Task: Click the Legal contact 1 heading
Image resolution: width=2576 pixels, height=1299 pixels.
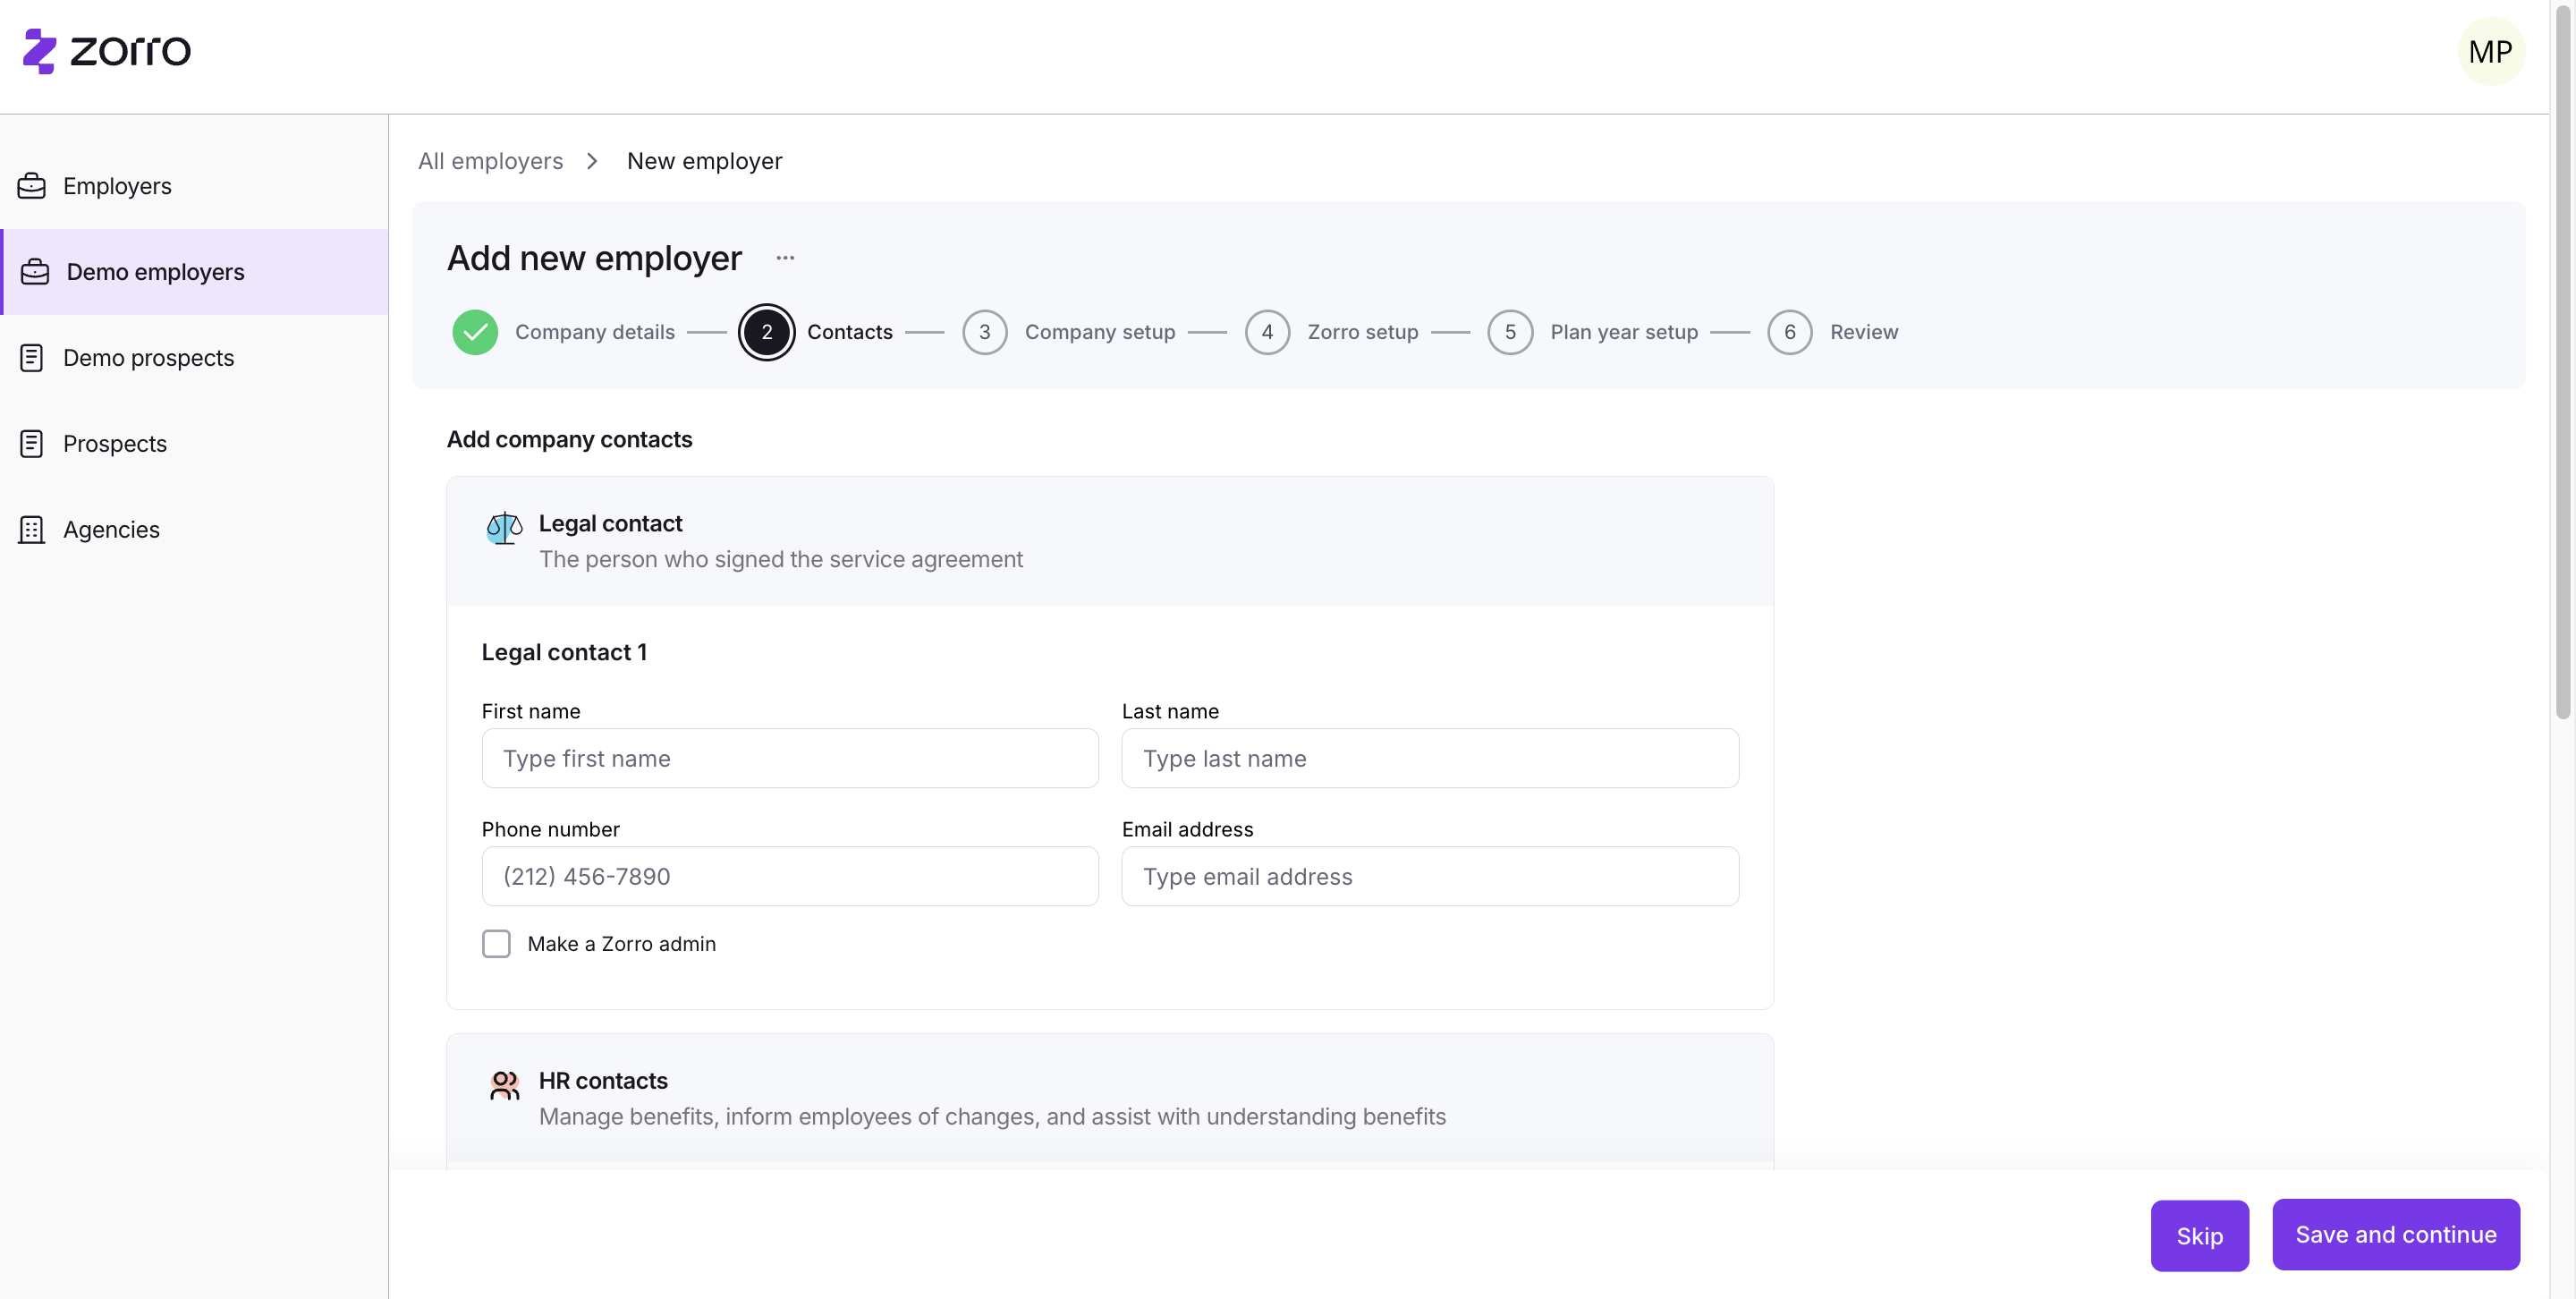Action: pyautogui.click(x=564, y=652)
